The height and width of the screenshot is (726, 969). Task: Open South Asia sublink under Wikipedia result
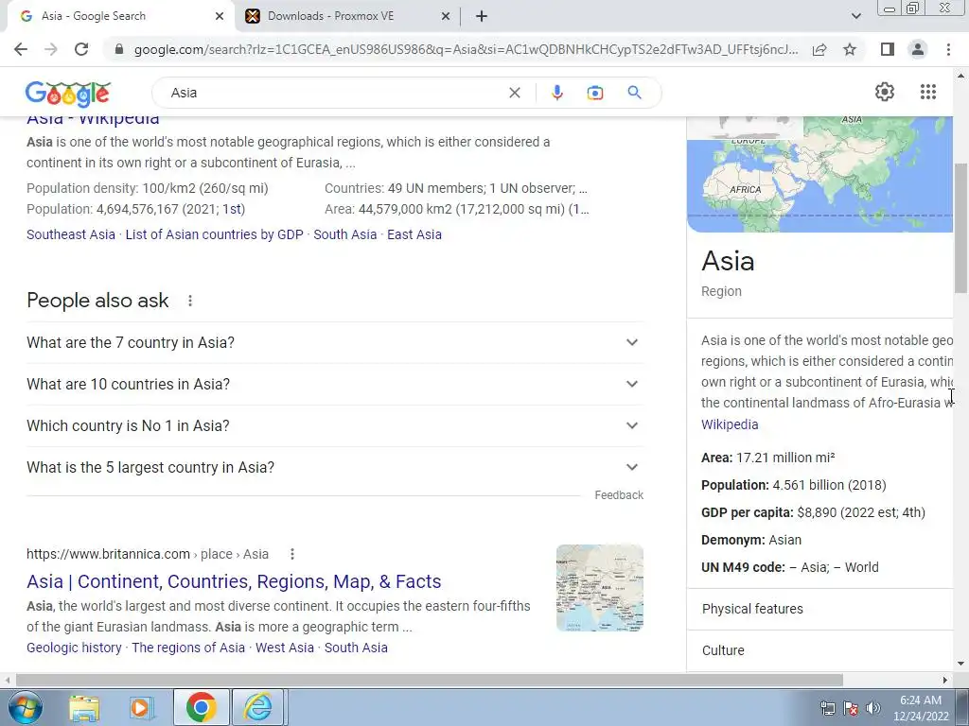click(344, 234)
